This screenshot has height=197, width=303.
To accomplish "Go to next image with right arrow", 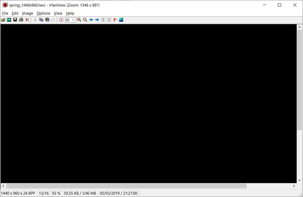I will 97,20.
